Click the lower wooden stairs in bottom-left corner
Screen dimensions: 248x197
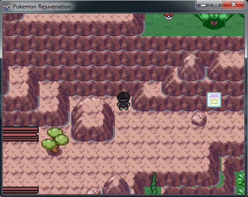point(21,190)
